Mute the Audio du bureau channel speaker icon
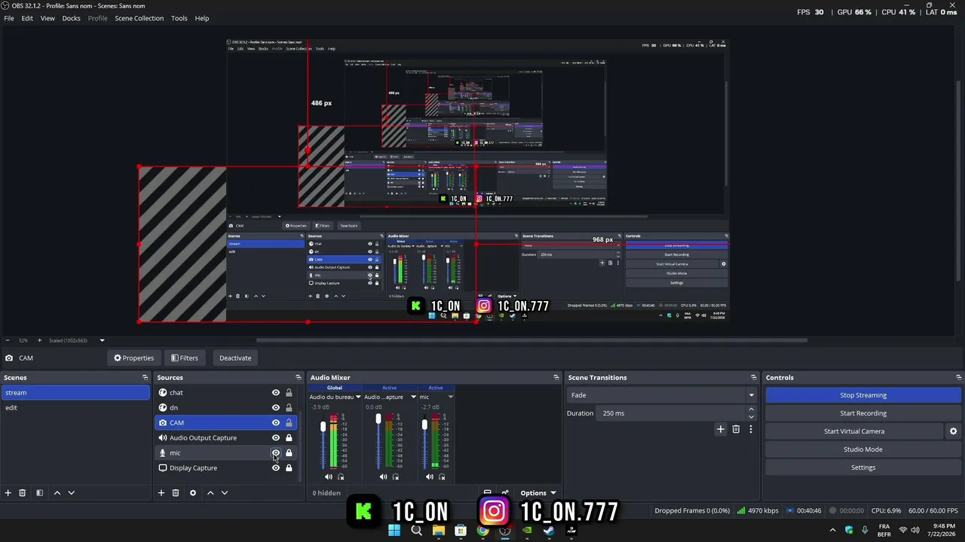This screenshot has height=542, width=965. tap(328, 477)
